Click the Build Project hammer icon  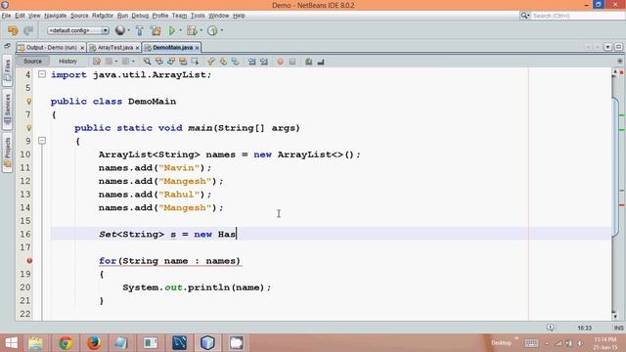click(140, 30)
